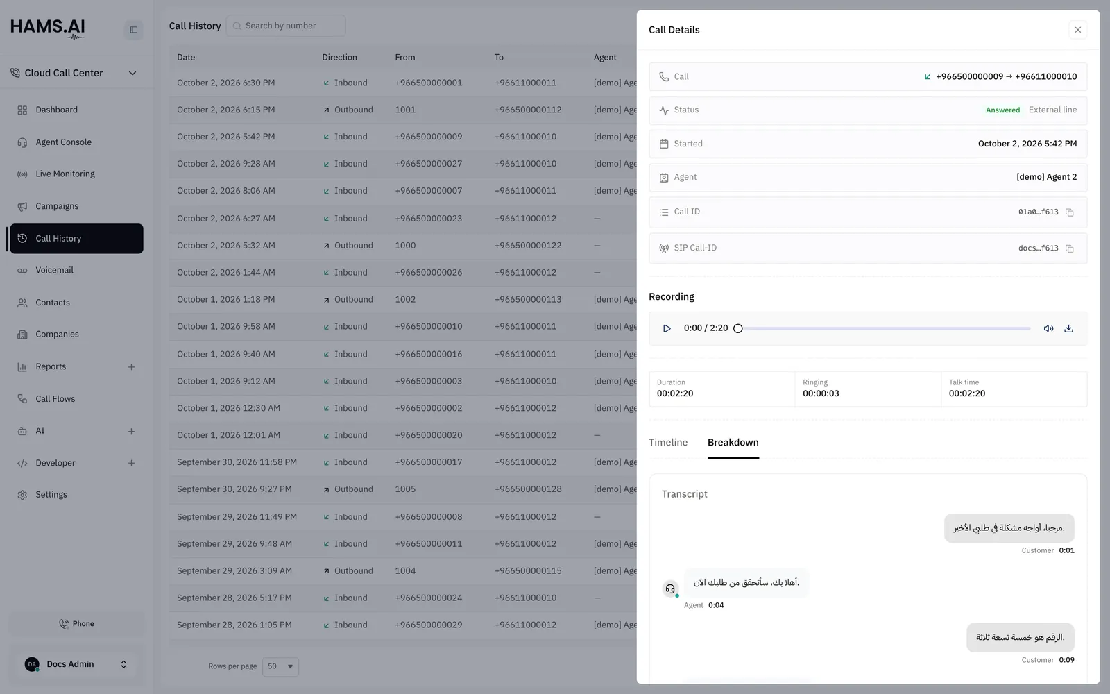Click the [demo] Agent 2 value
Image resolution: width=1110 pixels, height=694 pixels.
(x=1046, y=177)
